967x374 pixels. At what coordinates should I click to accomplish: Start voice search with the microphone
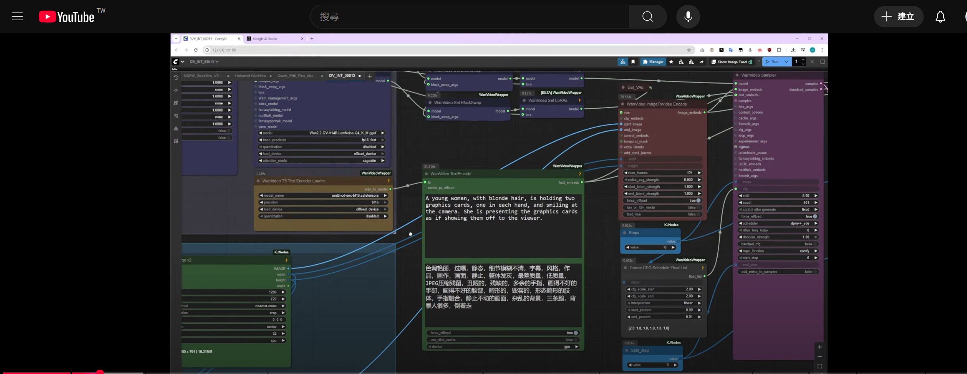click(688, 17)
